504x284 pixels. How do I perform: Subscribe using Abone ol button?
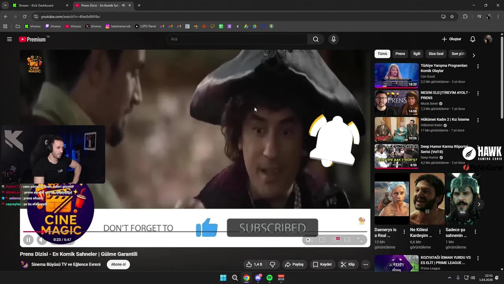click(x=118, y=264)
